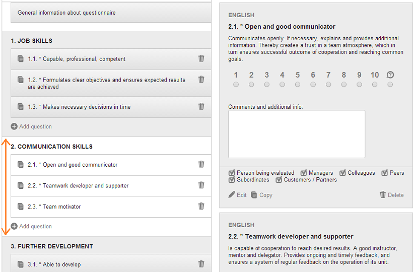This screenshot has height=272, width=415.
Task: Toggle the Customers / Partners checkbox
Action: coord(279,180)
